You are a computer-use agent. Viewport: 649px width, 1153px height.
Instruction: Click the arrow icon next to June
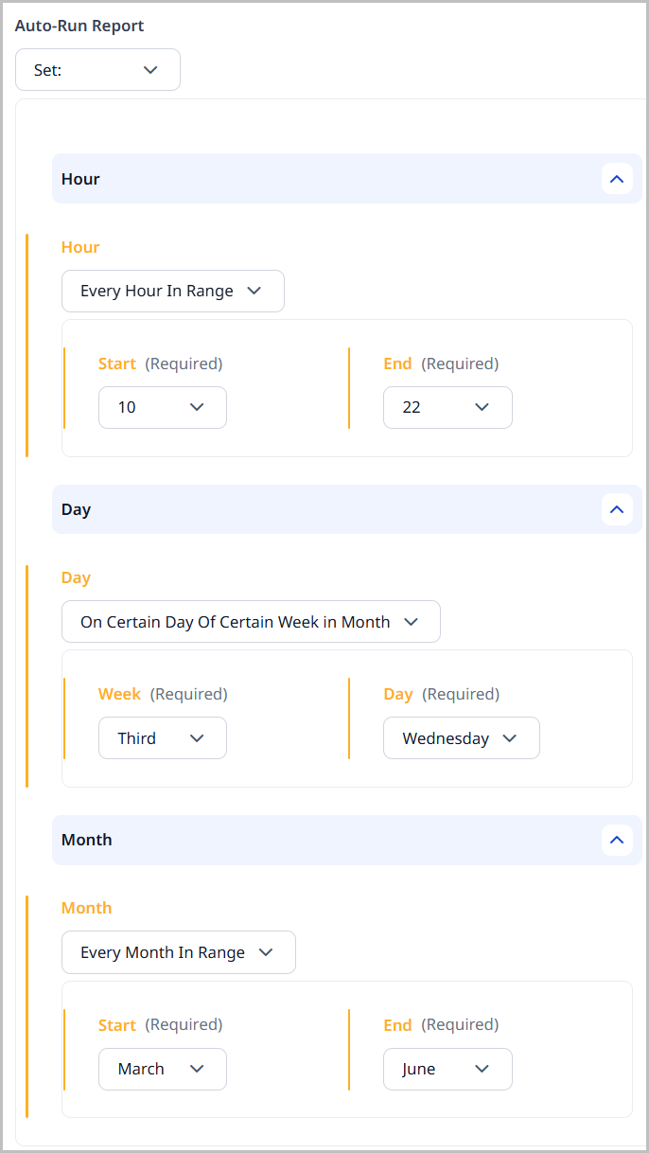(482, 1069)
